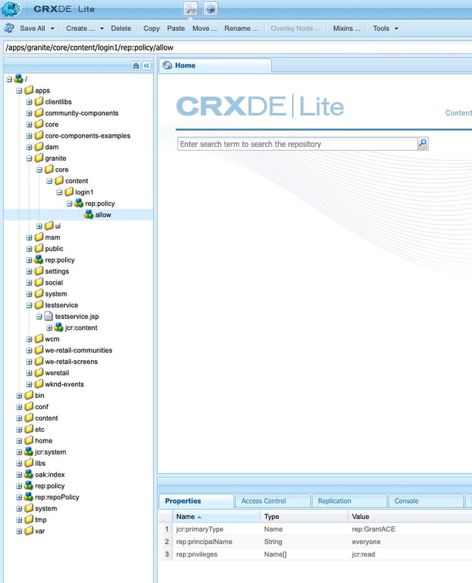Screen dimensions: 472x583
Task: Select the rep:principalName property row
Action: (315, 541)
